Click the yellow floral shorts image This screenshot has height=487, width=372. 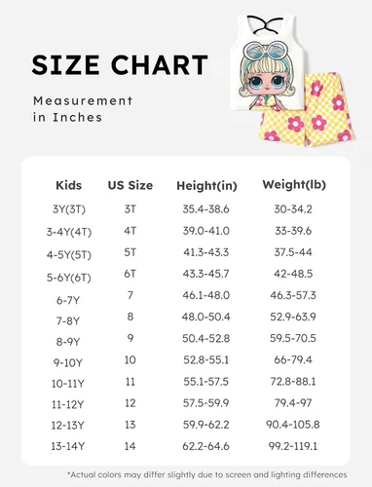point(309,110)
